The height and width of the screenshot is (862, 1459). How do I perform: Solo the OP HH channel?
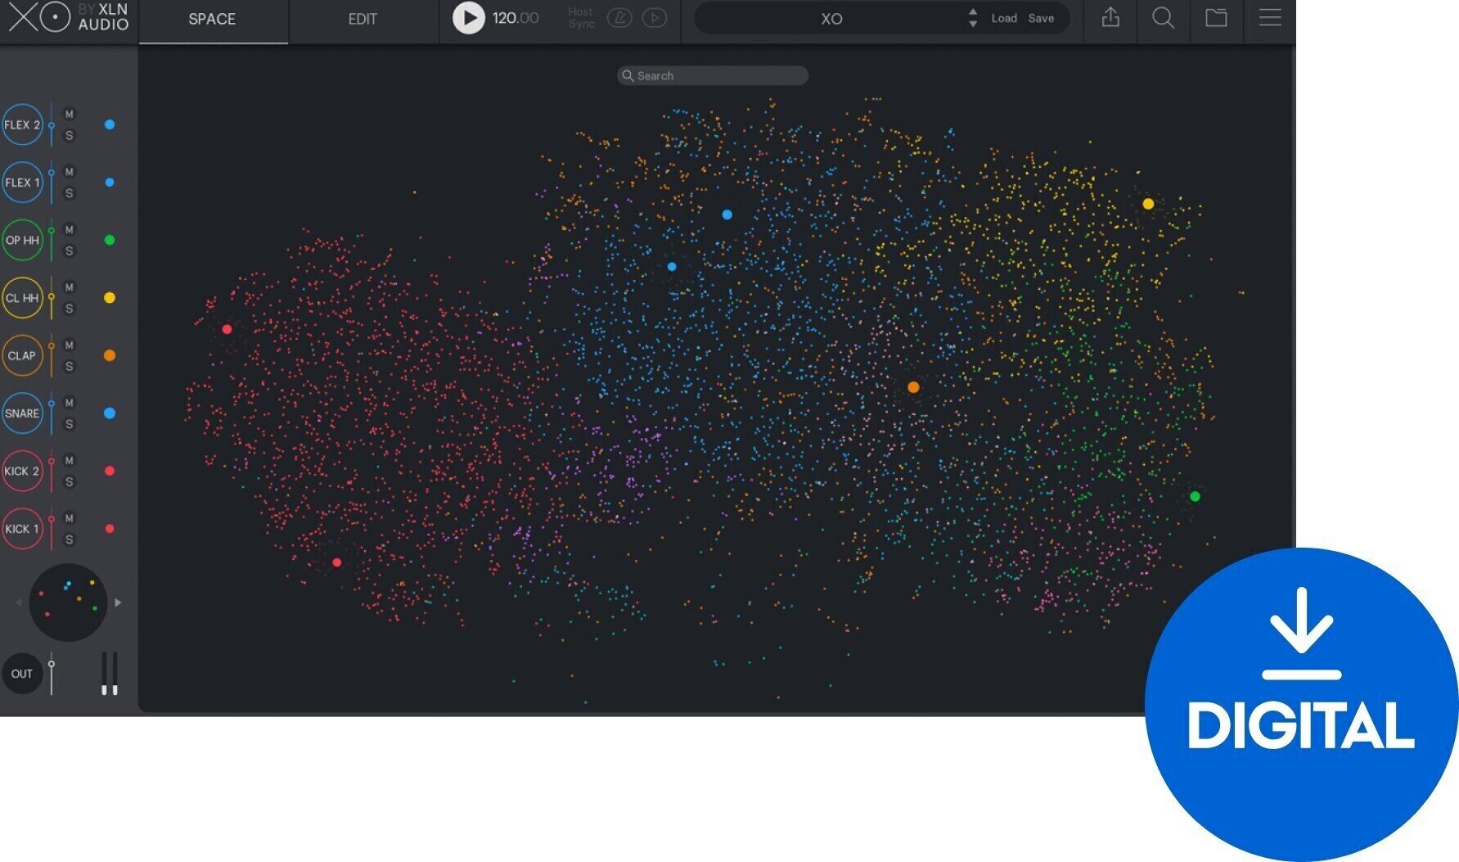click(70, 251)
